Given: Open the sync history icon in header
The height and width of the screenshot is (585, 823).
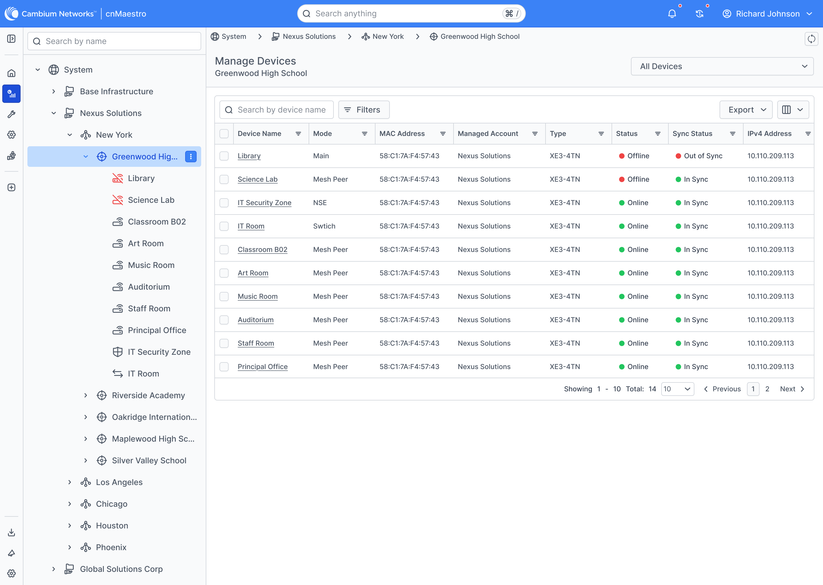Looking at the screenshot, I should click(x=699, y=14).
